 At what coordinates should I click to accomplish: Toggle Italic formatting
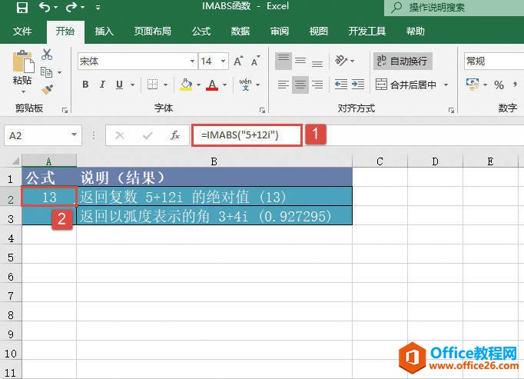coord(102,85)
